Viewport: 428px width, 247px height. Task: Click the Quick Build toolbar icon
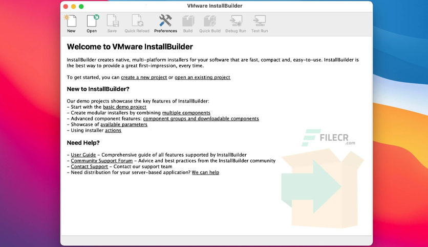tap(209, 23)
